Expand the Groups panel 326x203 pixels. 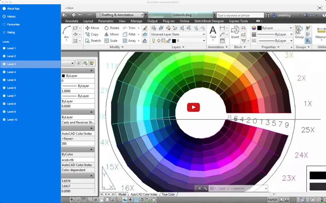pyautogui.click(x=303, y=47)
